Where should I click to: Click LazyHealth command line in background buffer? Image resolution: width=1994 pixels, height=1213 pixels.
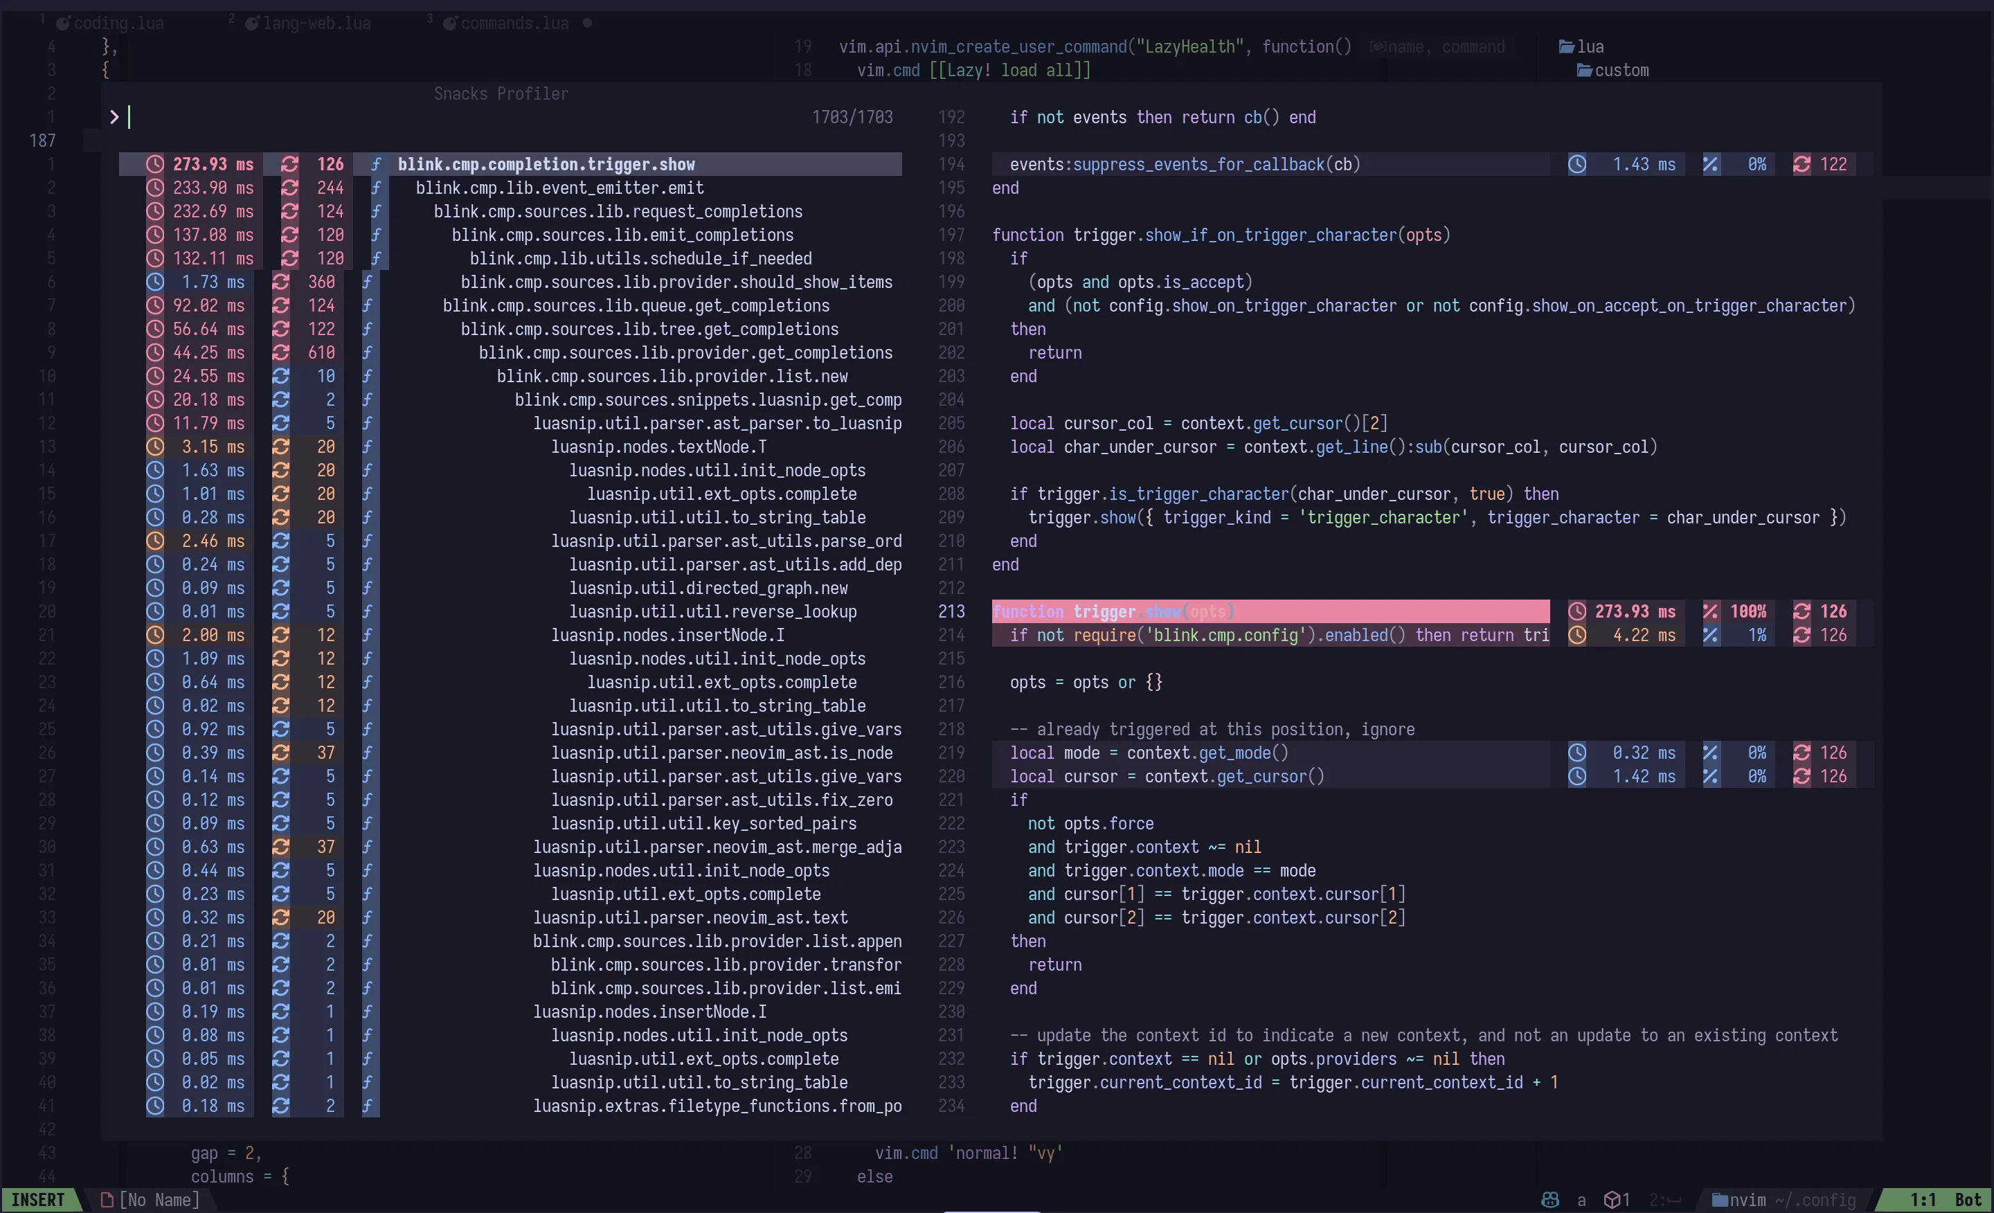[x=1095, y=47]
